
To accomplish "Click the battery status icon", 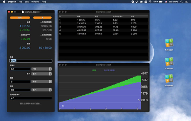I will coord(161,2).
